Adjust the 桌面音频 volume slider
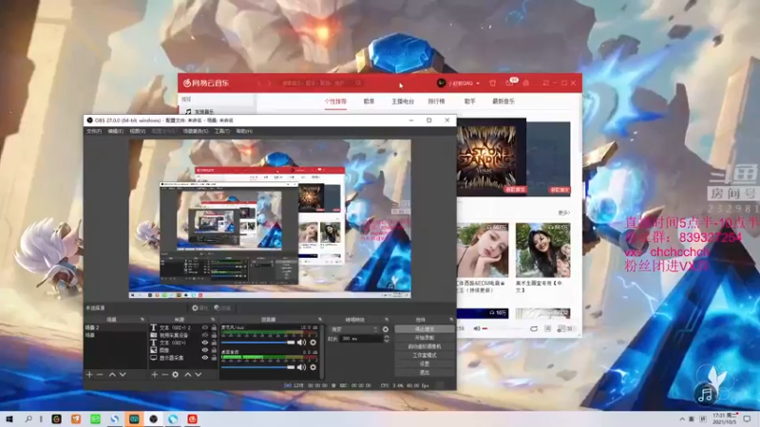 258,367
